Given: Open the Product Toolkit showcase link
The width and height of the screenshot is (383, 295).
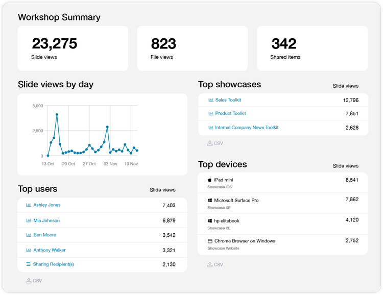Looking at the screenshot, I should (x=230, y=113).
